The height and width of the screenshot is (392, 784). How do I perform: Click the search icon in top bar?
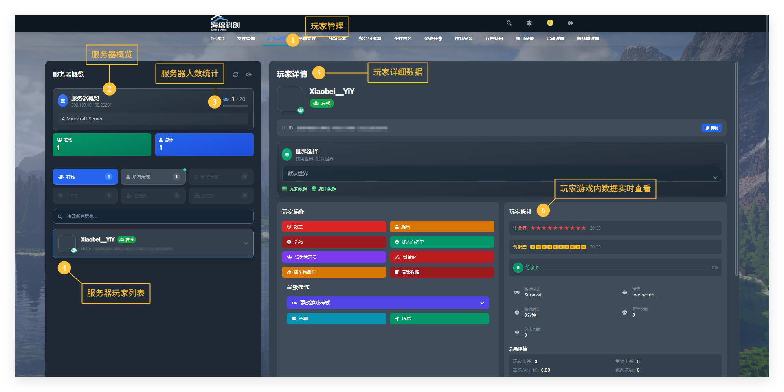click(x=509, y=23)
